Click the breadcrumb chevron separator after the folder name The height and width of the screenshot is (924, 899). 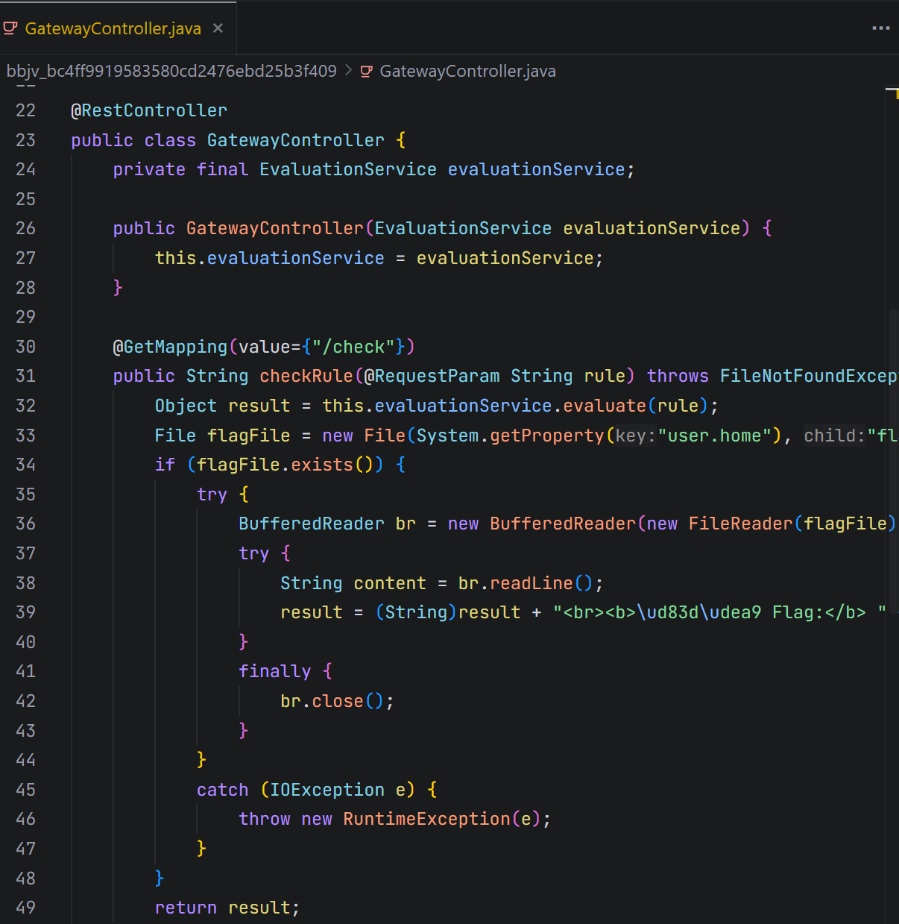pyautogui.click(x=349, y=72)
